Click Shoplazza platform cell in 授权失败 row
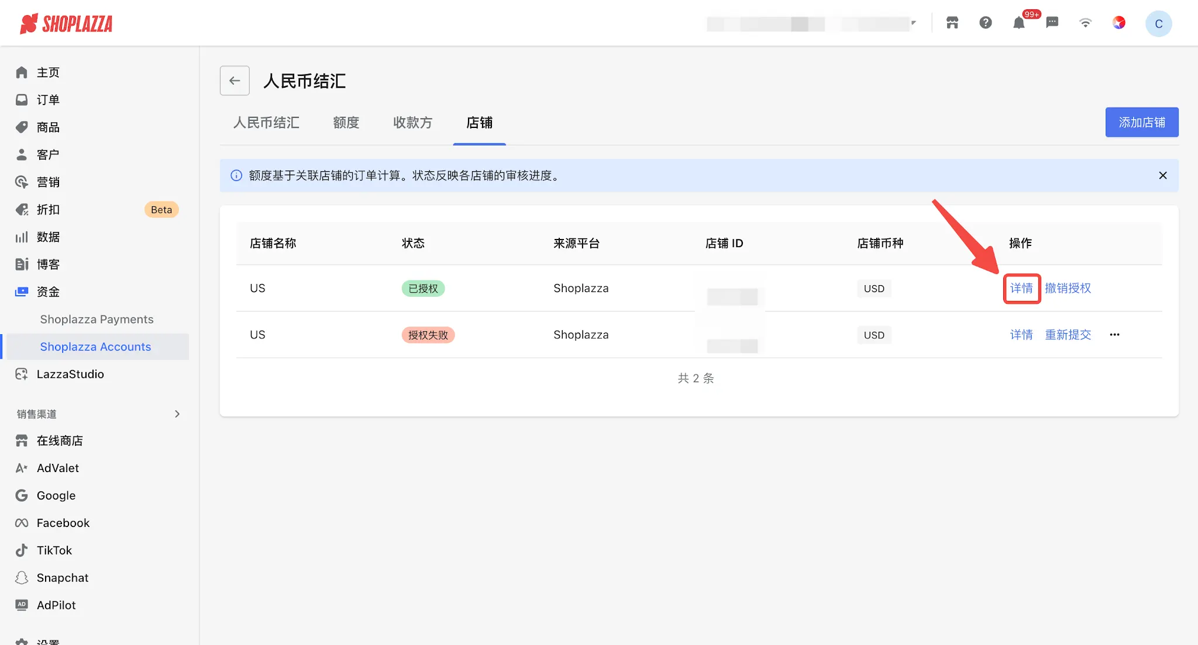The height and width of the screenshot is (645, 1198). (581, 335)
